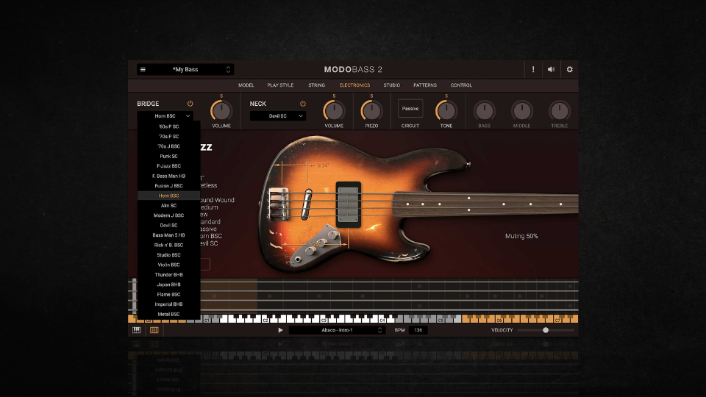Choose Japan BHB pickup
The height and width of the screenshot is (397, 706).
click(168, 285)
